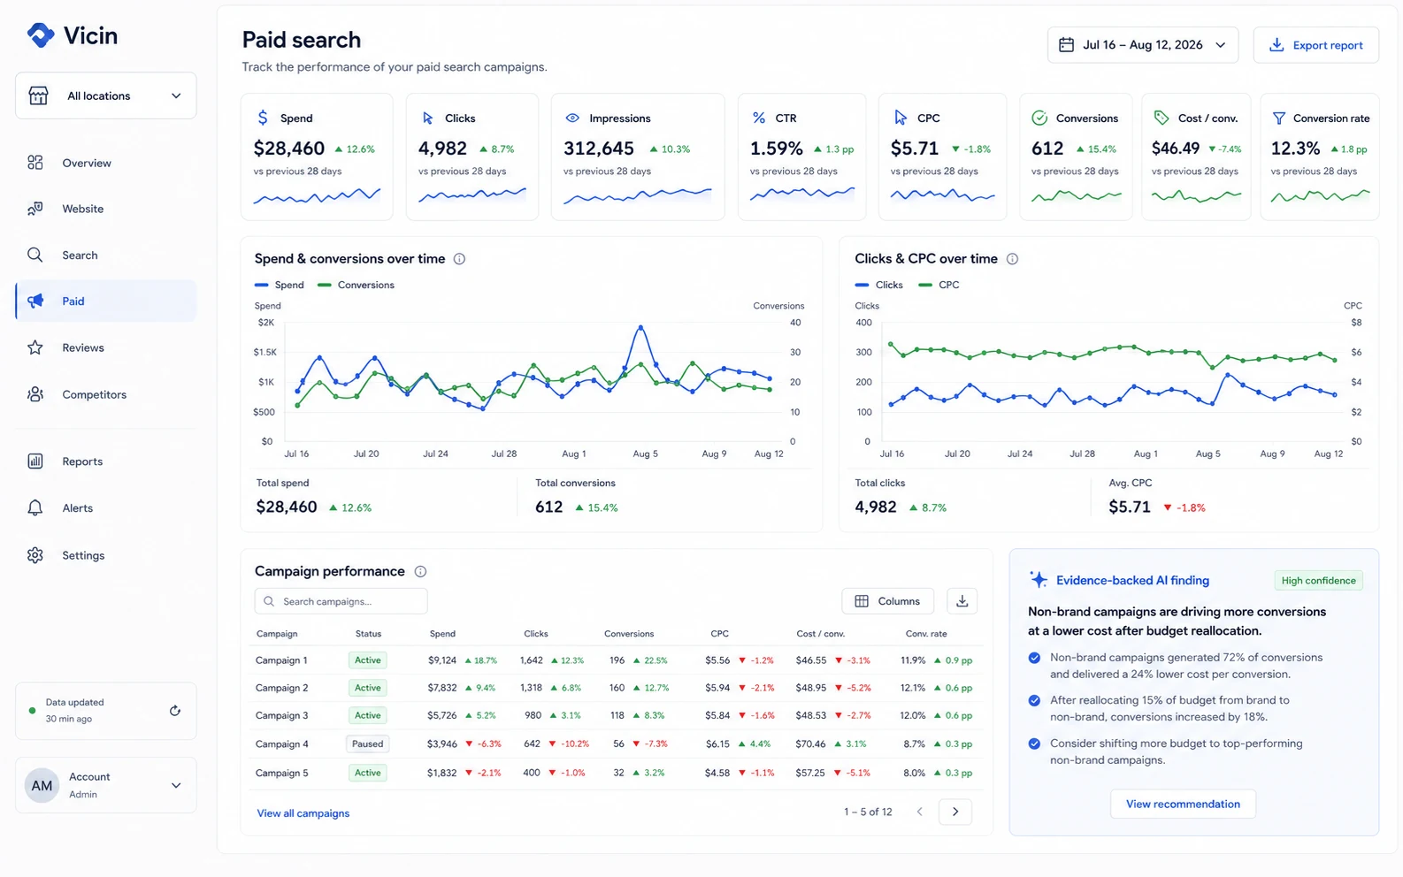Toggle Conversions series in first chart legend
1403x877 pixels.
pyautogui.click(x=356, y=285)
